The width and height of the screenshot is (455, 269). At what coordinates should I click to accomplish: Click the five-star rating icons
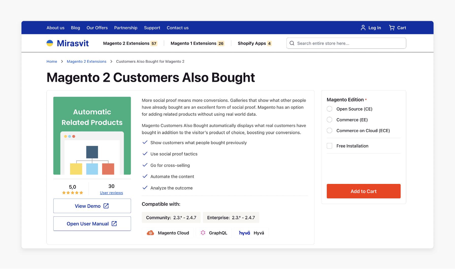tap(73, 193)
